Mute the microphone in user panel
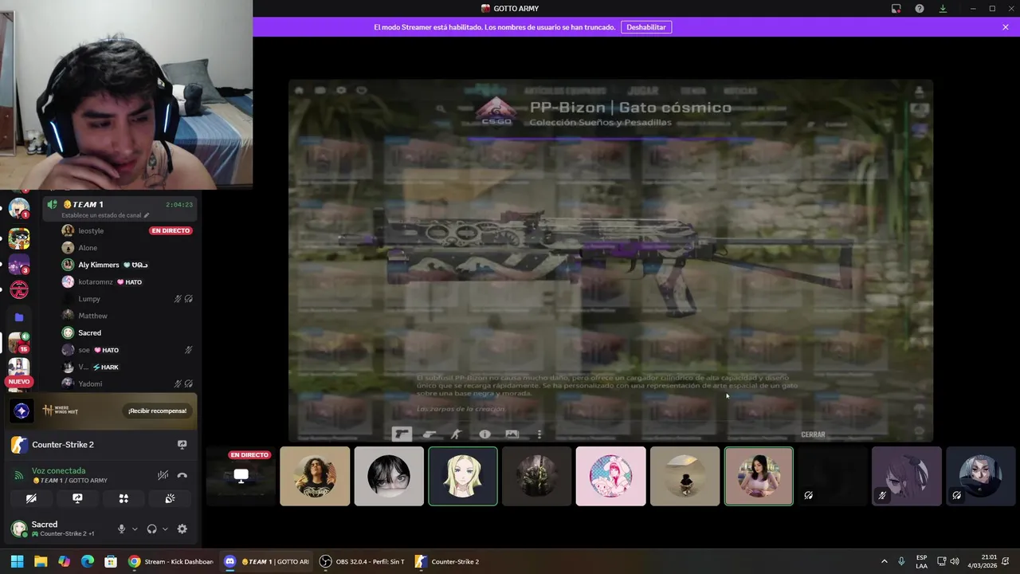 click(122, 529)
